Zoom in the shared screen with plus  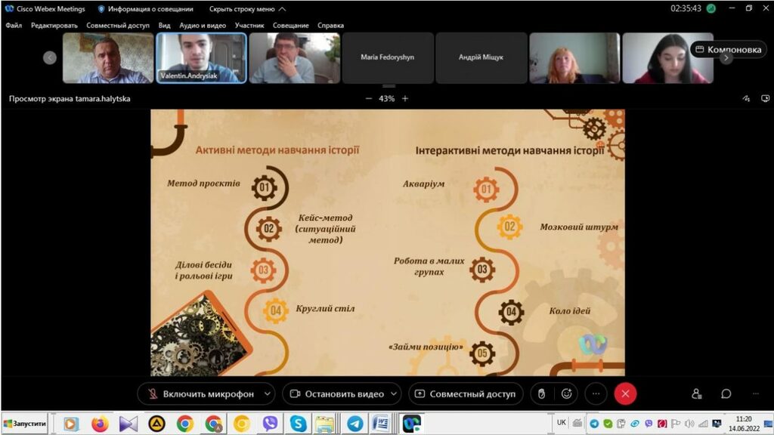click(x=405, y=98)
